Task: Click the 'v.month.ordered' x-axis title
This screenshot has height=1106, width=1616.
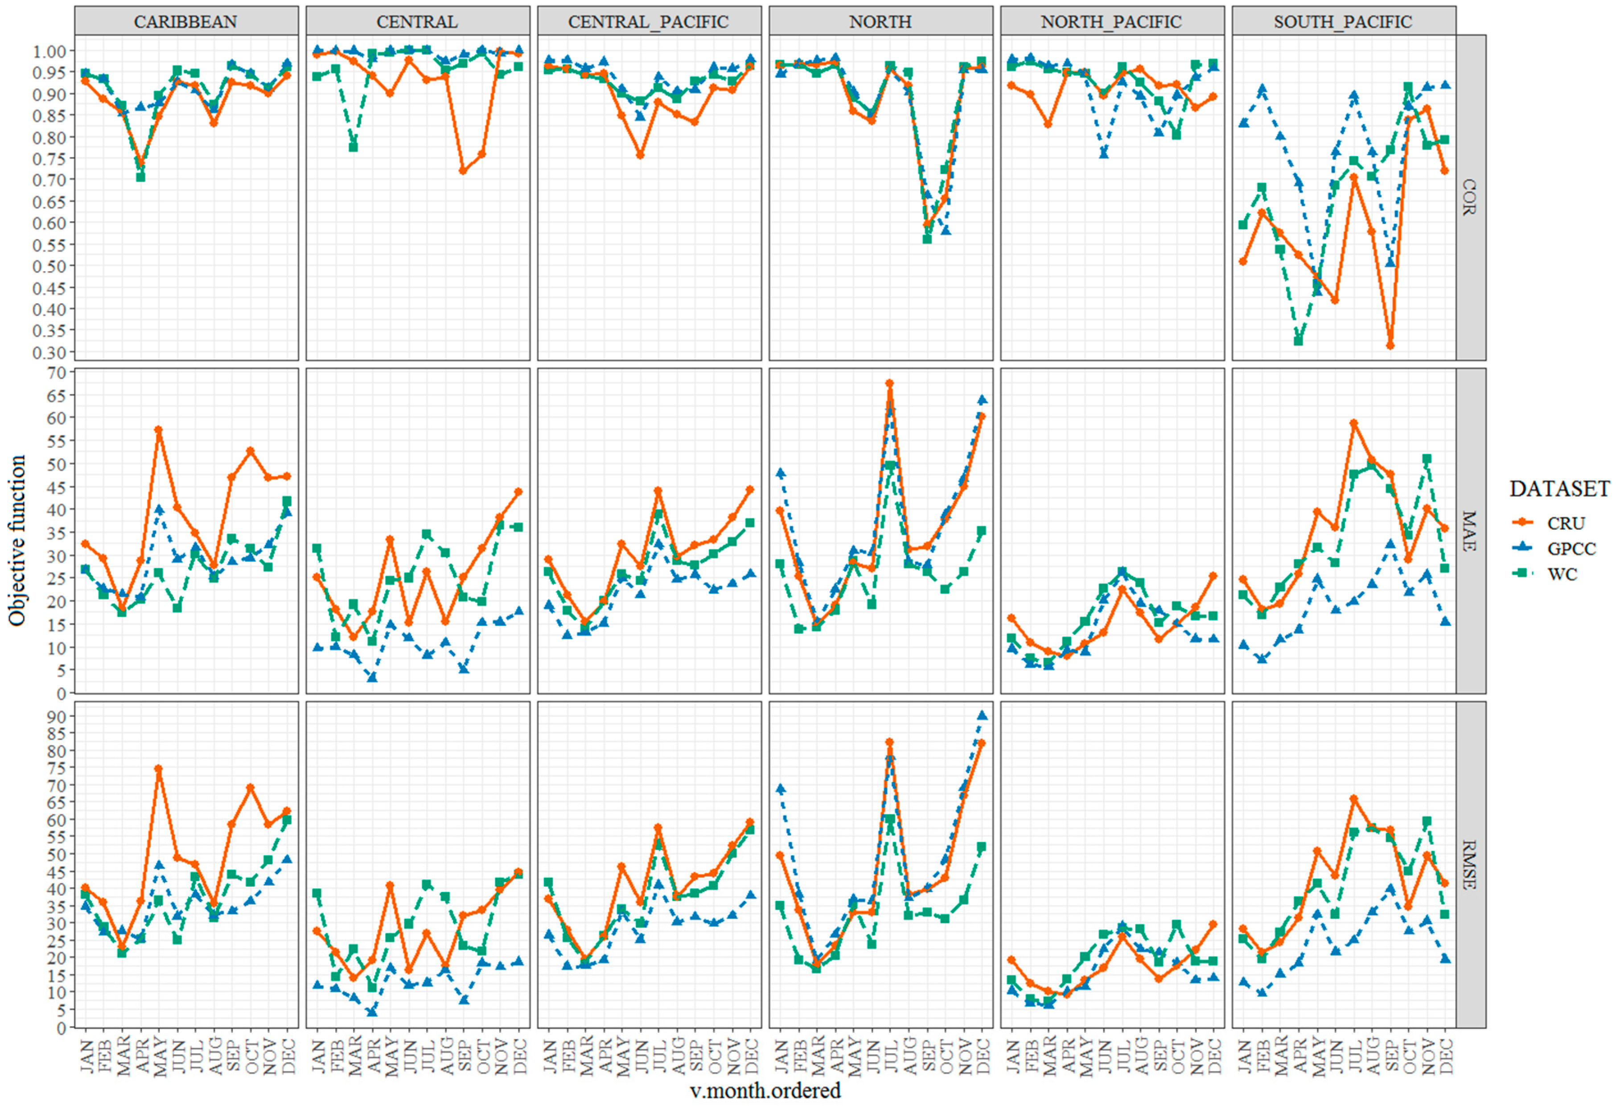Action: (x=765, y=1090)
